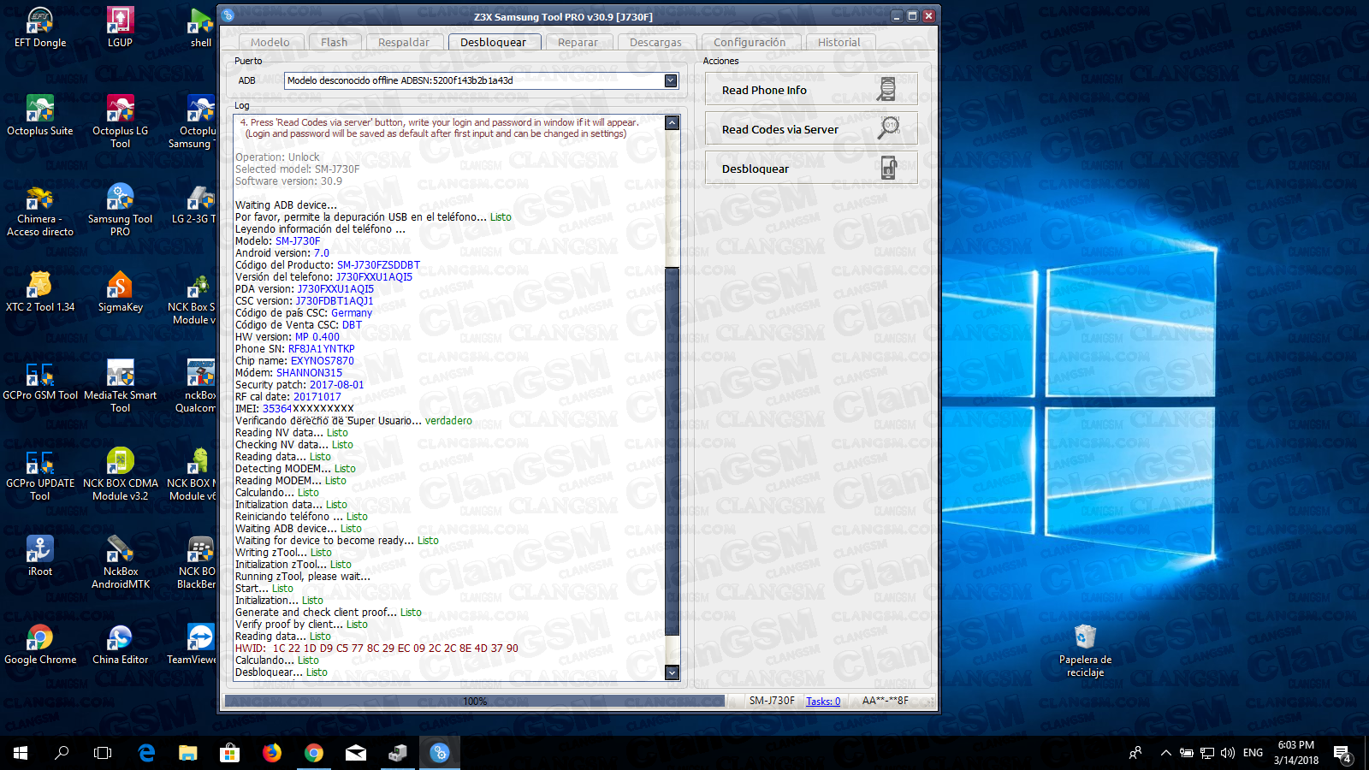Open the Reparar tab
The height and width of the screenshot is (770, 1369).
(578, 42)
